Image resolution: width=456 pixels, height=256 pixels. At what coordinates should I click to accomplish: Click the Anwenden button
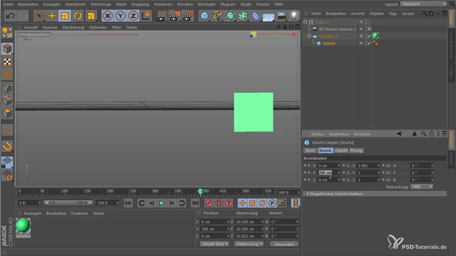(284, 244)
